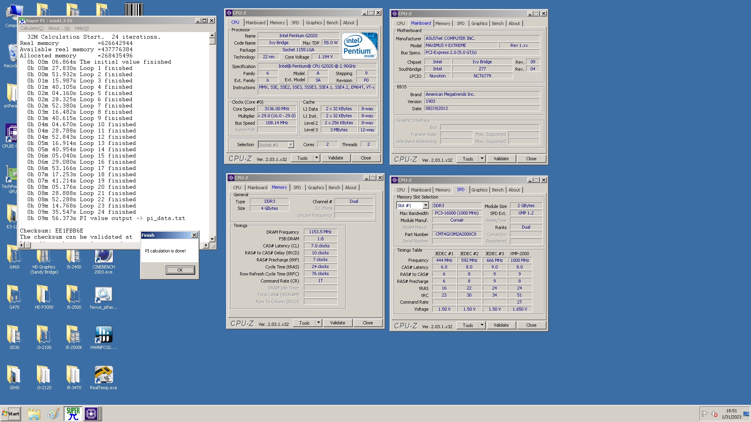Switch to Mainboard tab in top-left CPU-Z
The image size is (751, 422).
[x=255, y=23]
